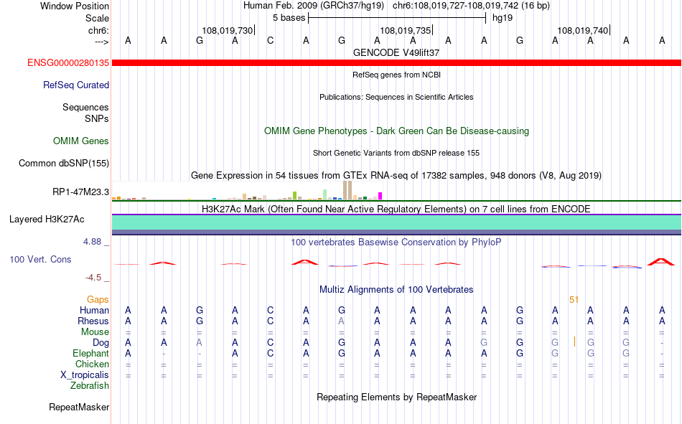Open Multiz Alignments of 100 Vertebrates title

pyautogui.click(x=396, y=290)
